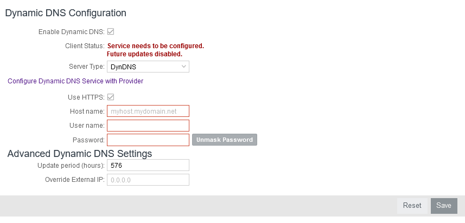The image size is (465, 223).
Task: Select the Password input box
Action: [148, 140]
